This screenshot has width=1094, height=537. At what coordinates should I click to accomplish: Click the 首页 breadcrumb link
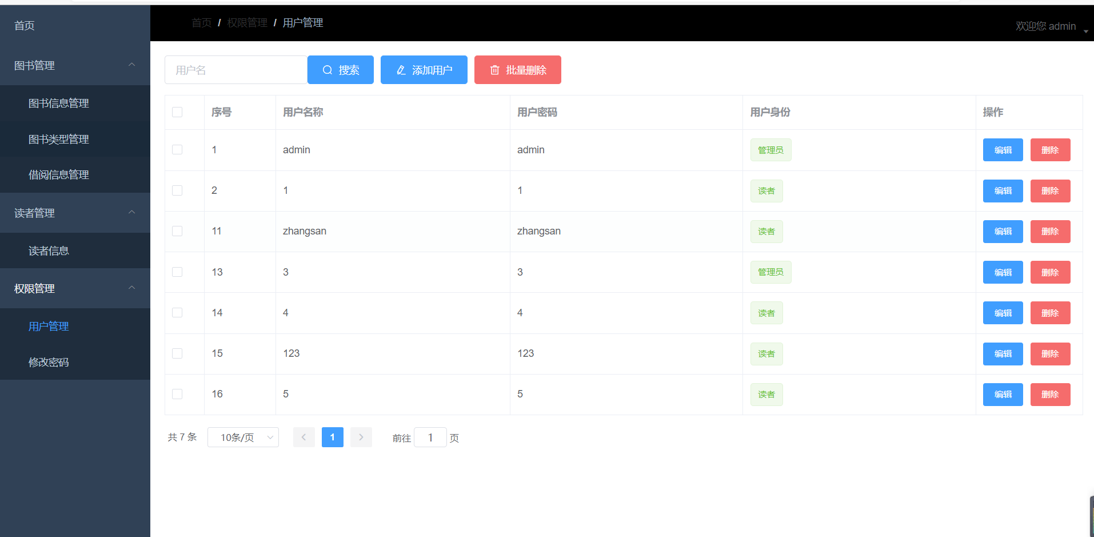pyautogui.click(x=201, y=23)
